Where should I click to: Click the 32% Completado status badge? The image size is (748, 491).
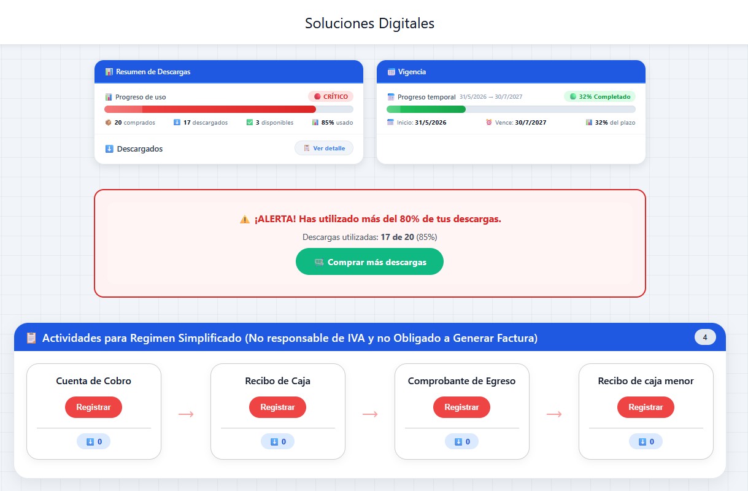tap(600, 96)
